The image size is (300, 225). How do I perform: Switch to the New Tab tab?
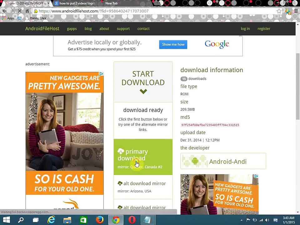(126, 3)
